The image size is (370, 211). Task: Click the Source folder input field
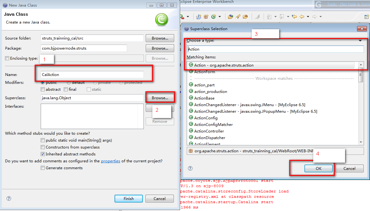pos(92,38)
